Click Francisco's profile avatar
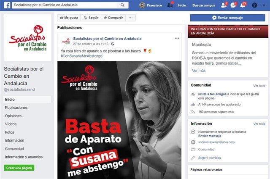 pos(142,5)
